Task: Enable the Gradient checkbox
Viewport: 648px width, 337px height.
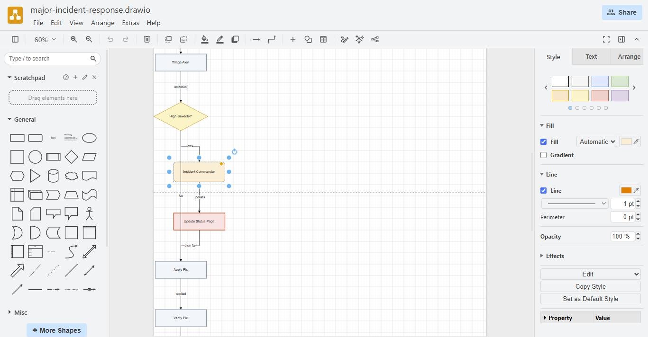Action: click(x=544, y=155)
